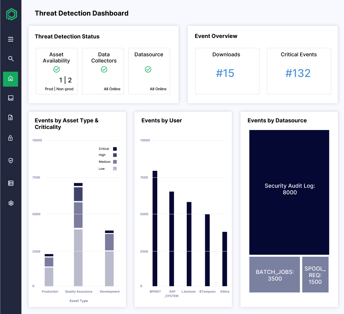Toggle the Low severity legend item
The height and width of the screenshot is (314, 344).
point(108,168)
